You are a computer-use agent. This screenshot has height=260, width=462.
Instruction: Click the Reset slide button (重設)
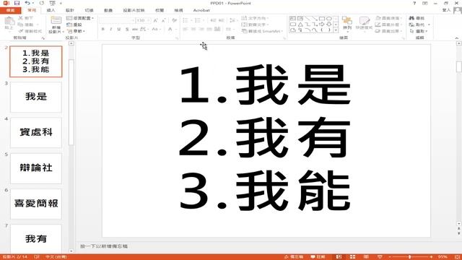click(74, 25)
